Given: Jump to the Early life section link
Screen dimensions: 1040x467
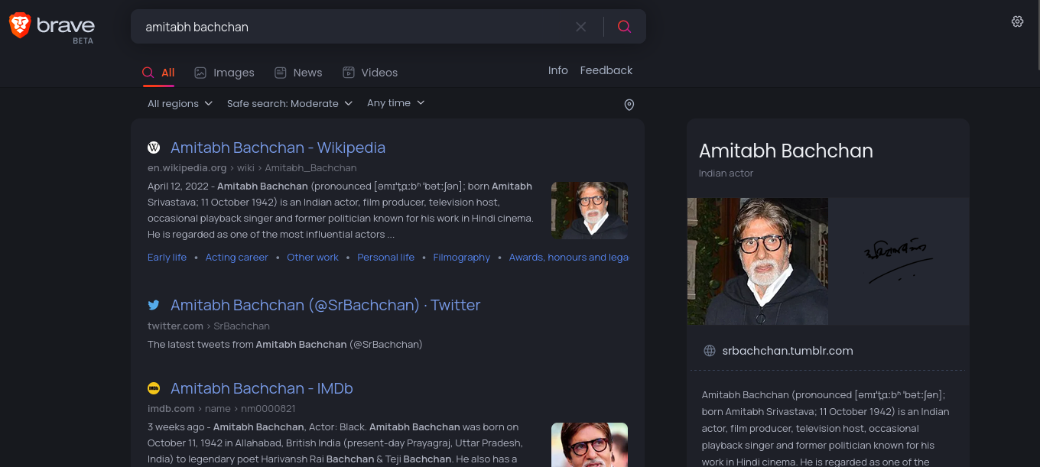Looking at the screenshot, I should tap(167, 258).
